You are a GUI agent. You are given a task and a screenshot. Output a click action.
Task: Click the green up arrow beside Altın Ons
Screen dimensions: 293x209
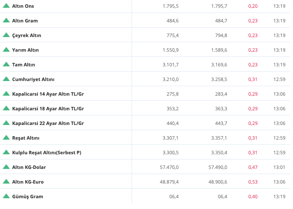6,6
